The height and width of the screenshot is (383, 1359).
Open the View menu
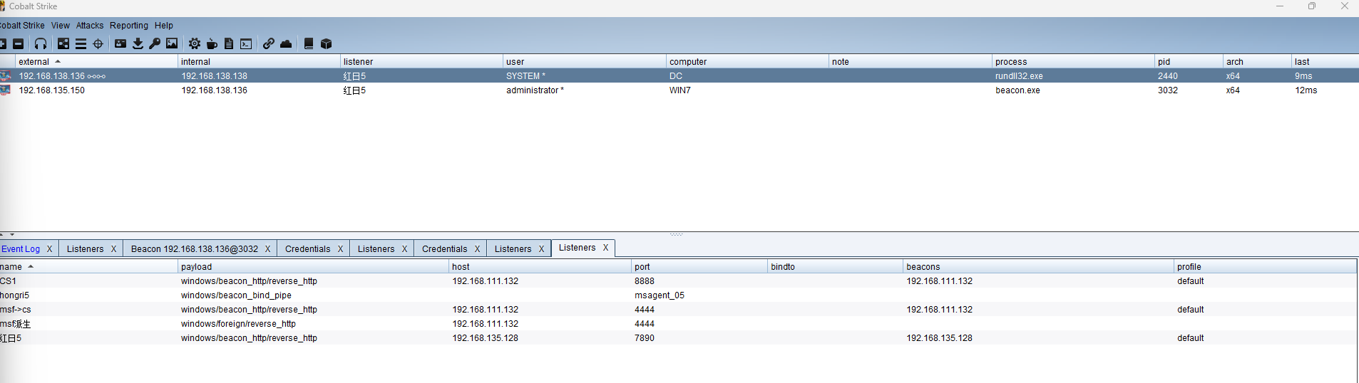tap(61, 26)
